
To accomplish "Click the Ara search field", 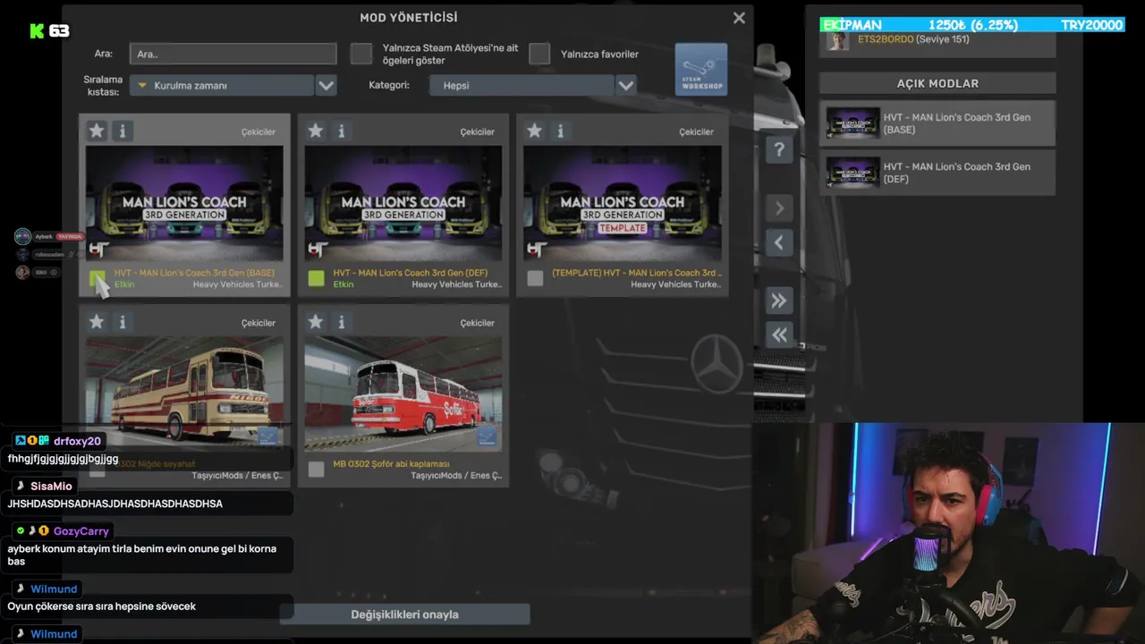I will 233,54.
